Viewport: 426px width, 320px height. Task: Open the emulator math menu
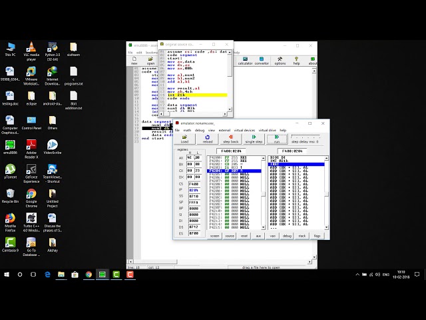click(x=187, y=131)
